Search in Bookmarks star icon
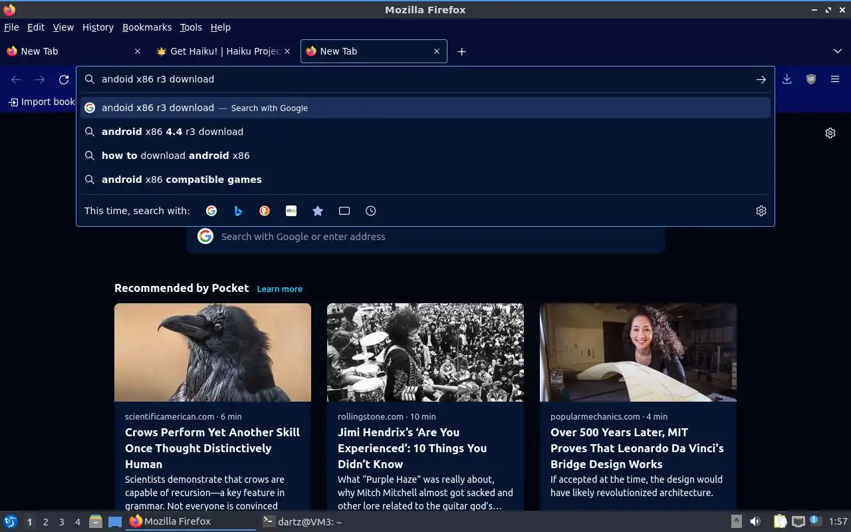The height and width of the screenshot is (532, 851). click(318, 211)
